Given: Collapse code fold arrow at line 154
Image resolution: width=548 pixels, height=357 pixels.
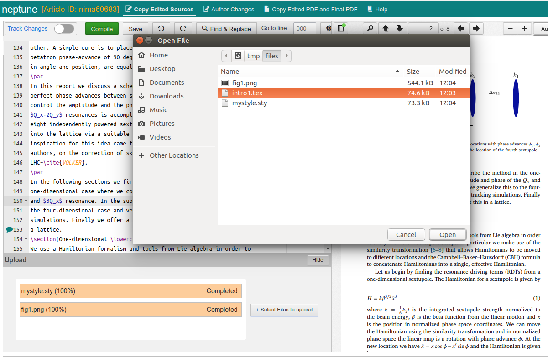Looking at the screenshot, I should coord(26,239).
